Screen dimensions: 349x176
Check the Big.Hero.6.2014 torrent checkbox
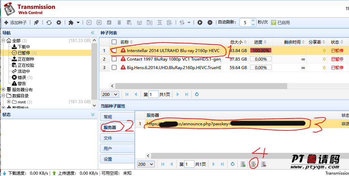coord(114,67)
